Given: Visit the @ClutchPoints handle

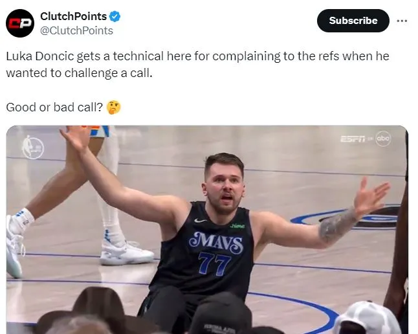Looking at the screenshot, I should 76,30.
